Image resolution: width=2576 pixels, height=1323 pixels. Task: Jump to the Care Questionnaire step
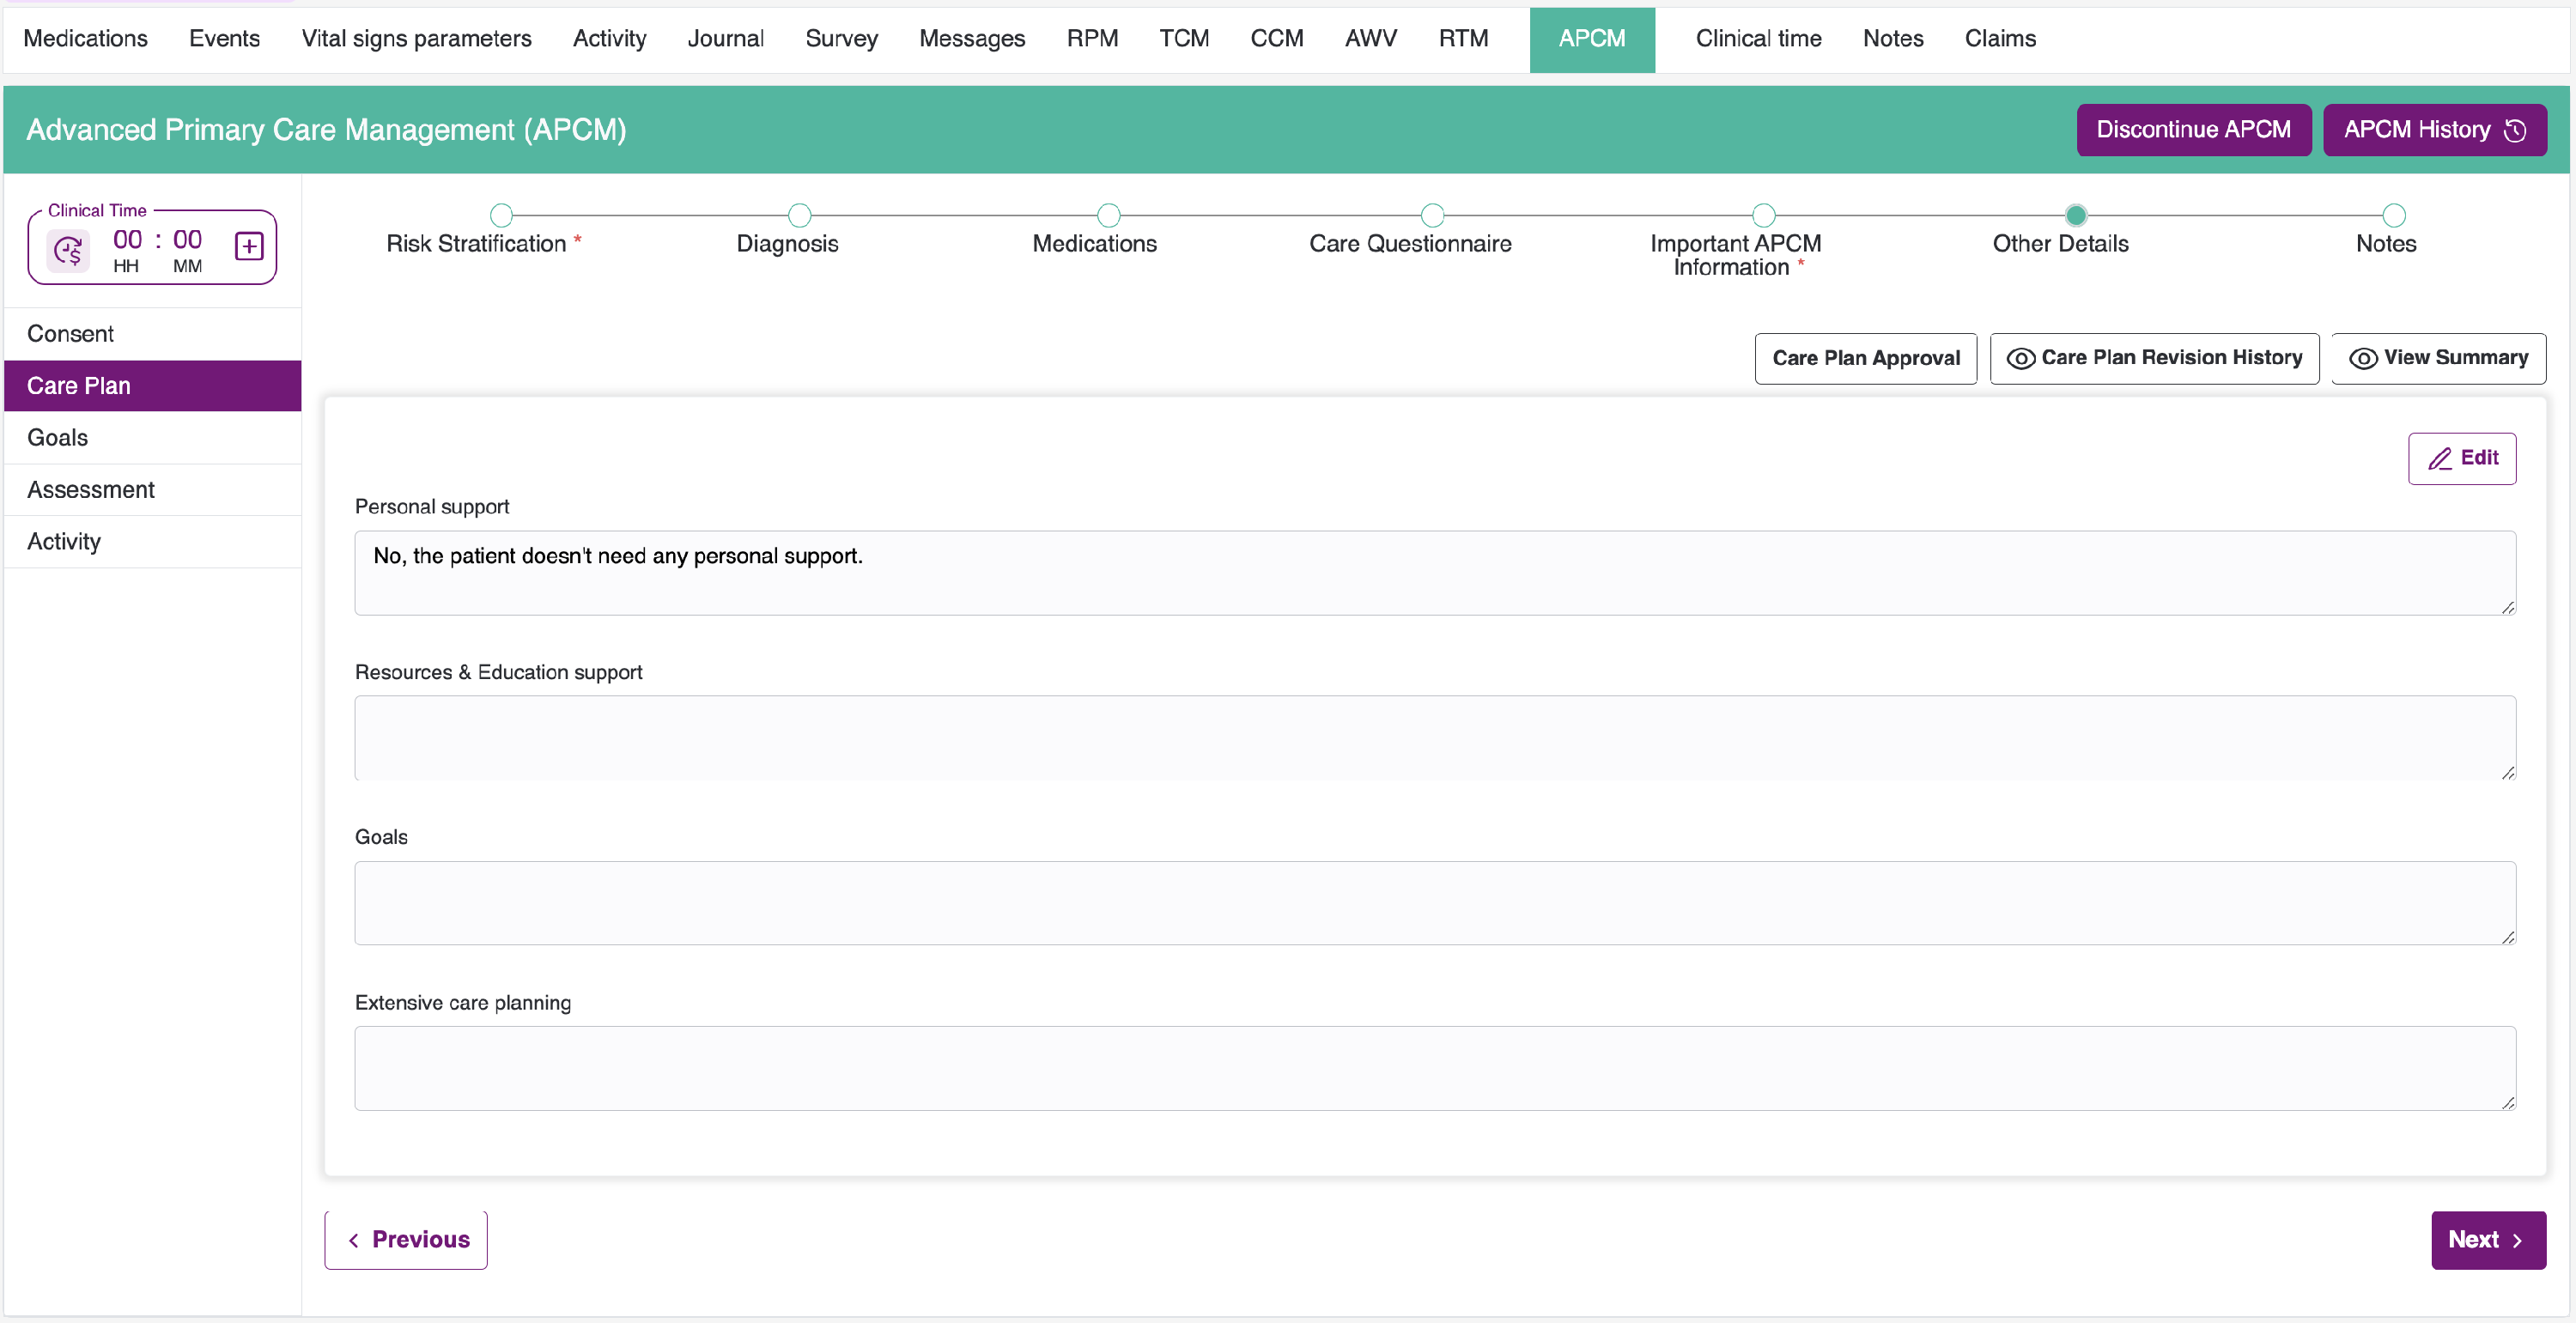tap(1432, 215)
